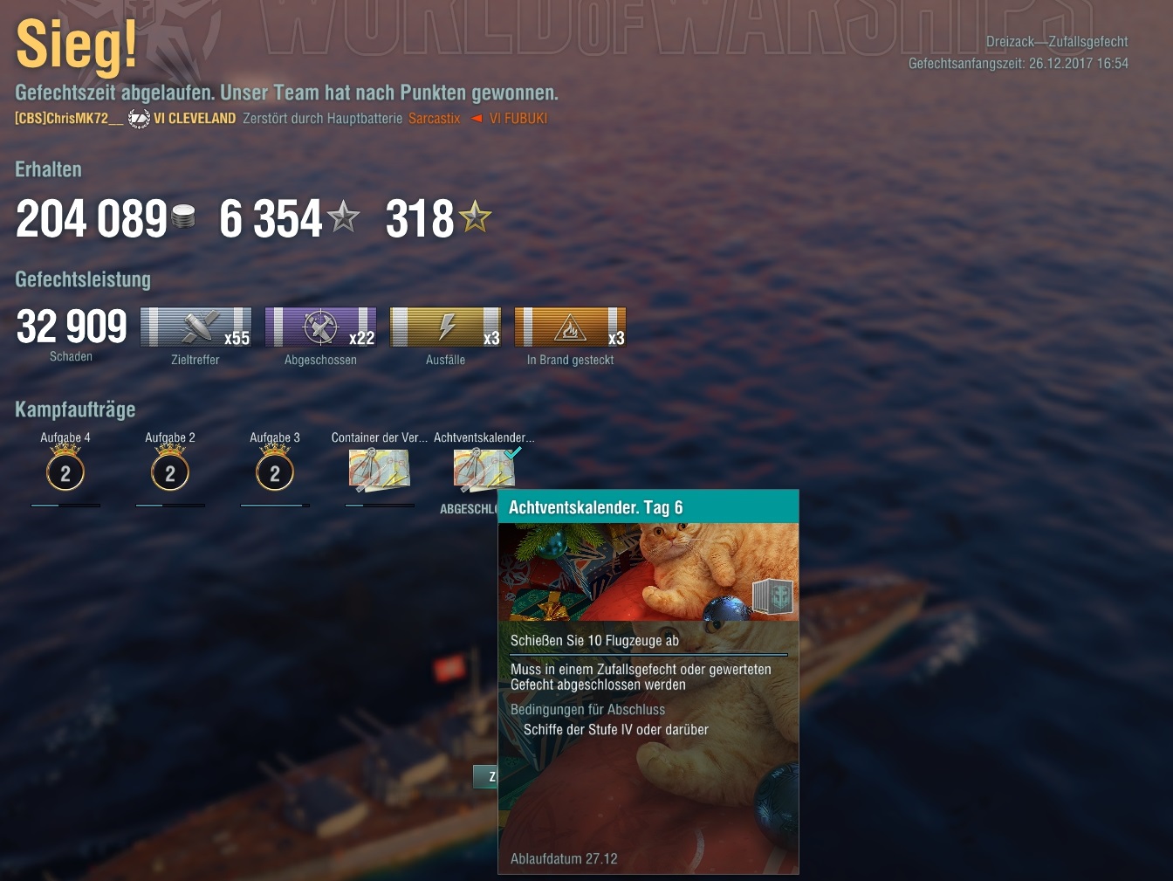This screenshot has width=1173, height=881.
Task: Click the container crate icon in tooltip
Action: point(773,596)
